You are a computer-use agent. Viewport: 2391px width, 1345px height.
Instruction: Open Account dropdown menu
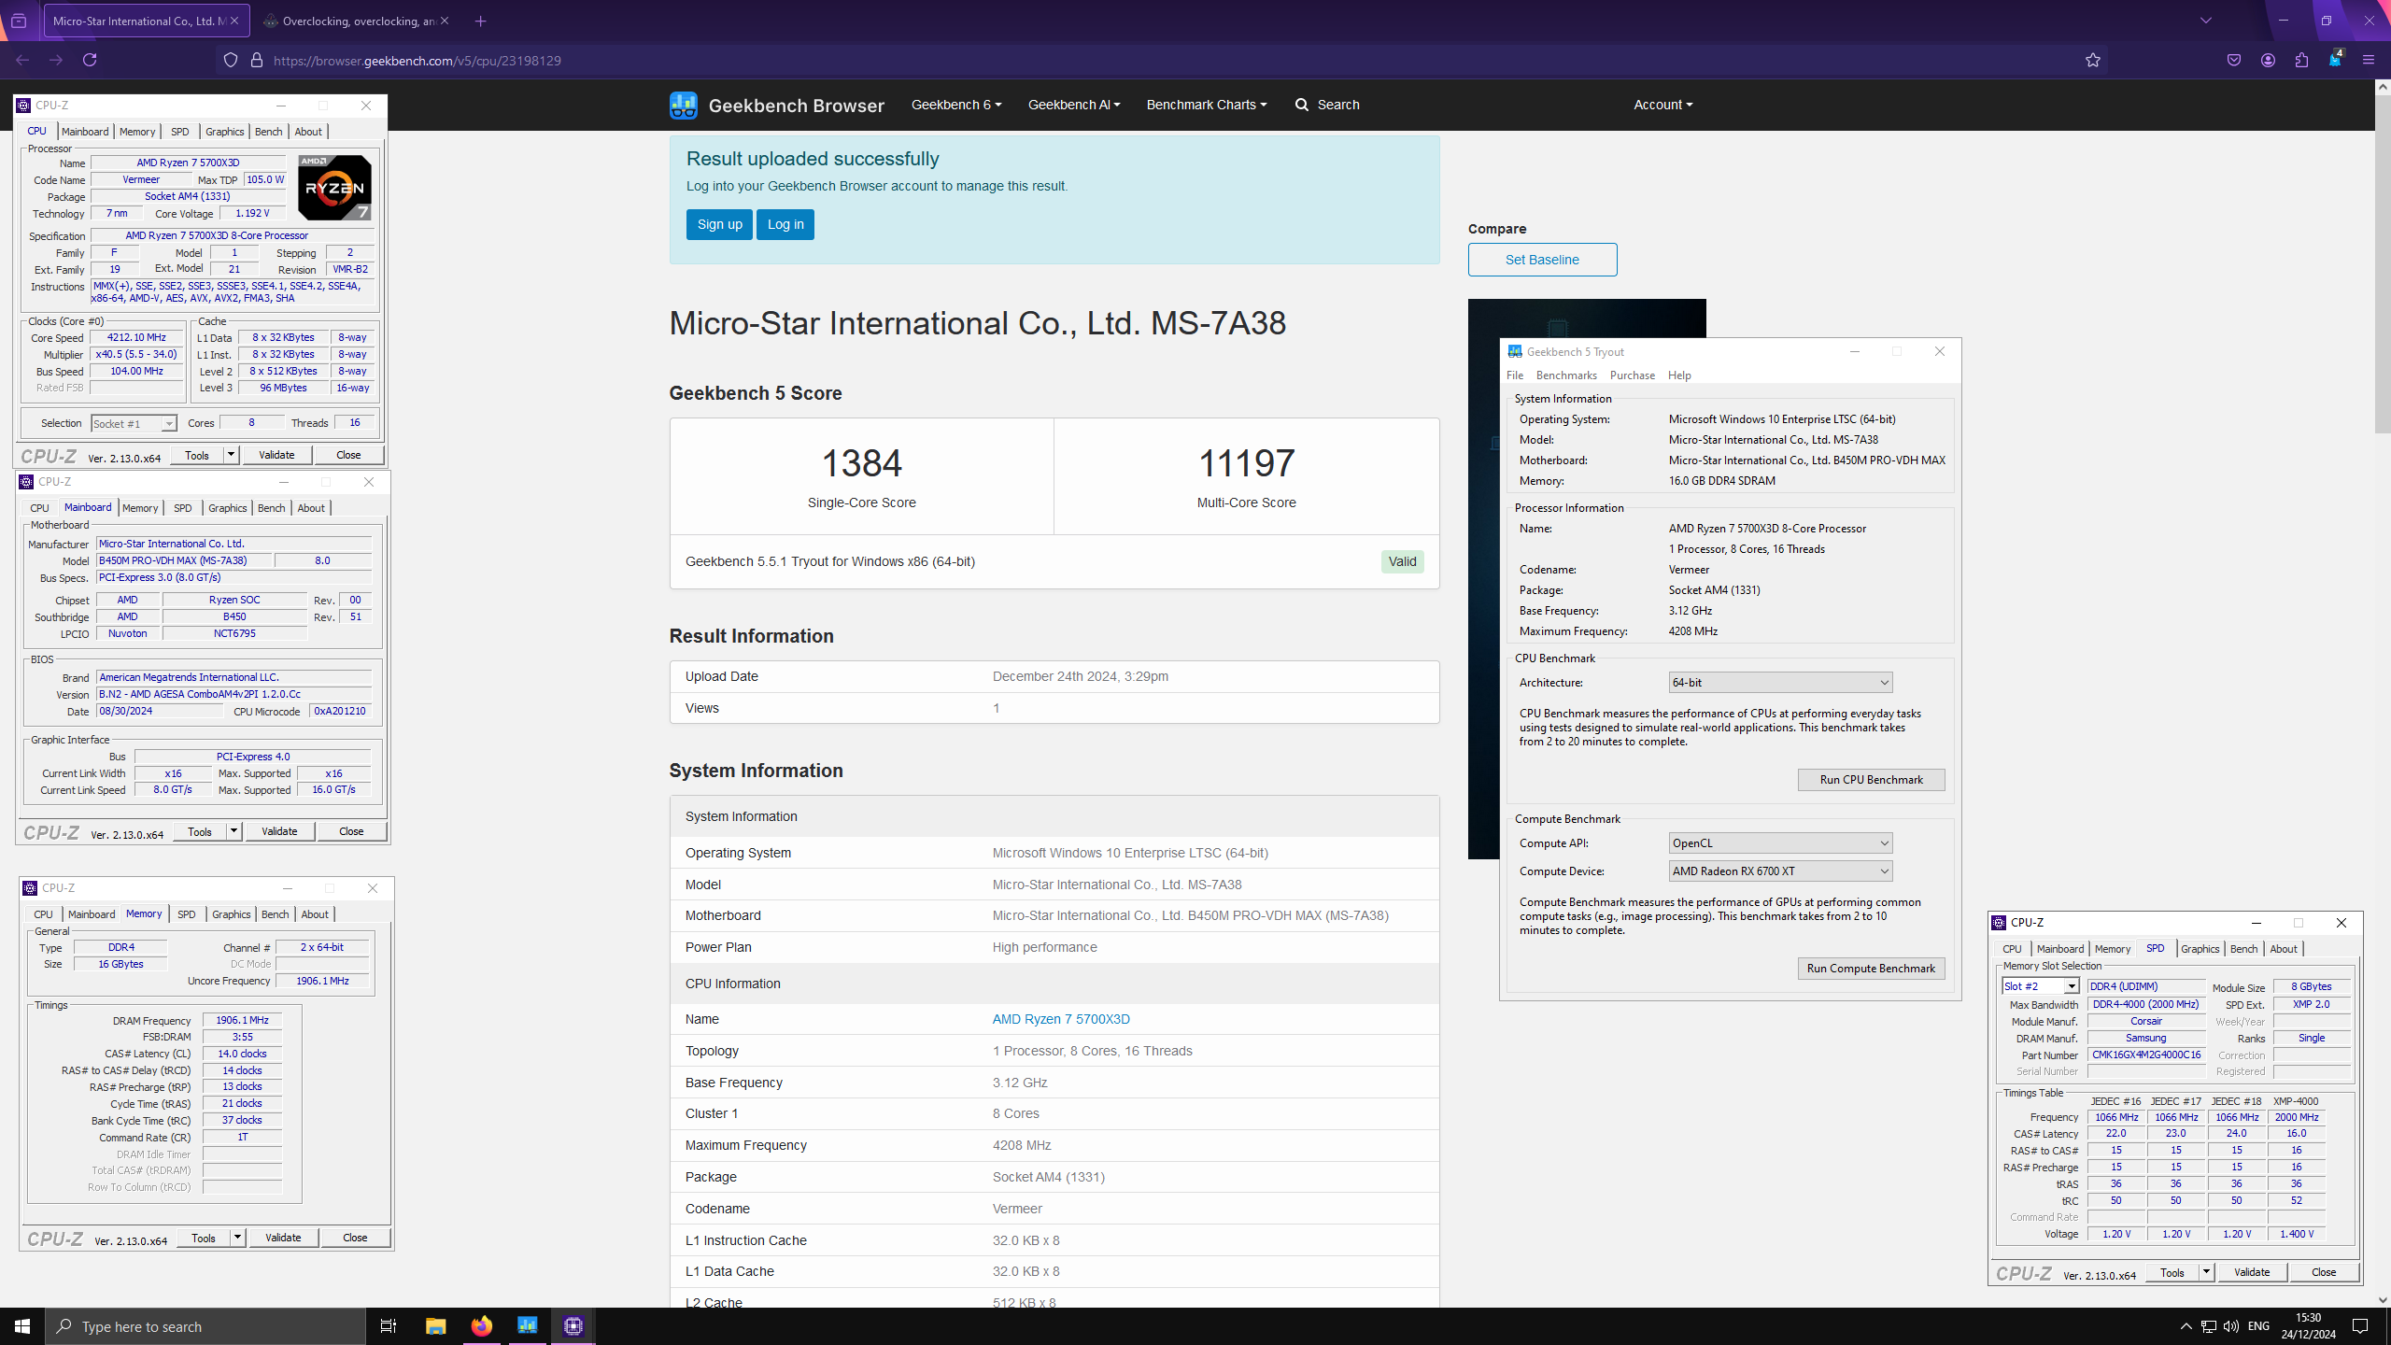[x=1663, y=105]
